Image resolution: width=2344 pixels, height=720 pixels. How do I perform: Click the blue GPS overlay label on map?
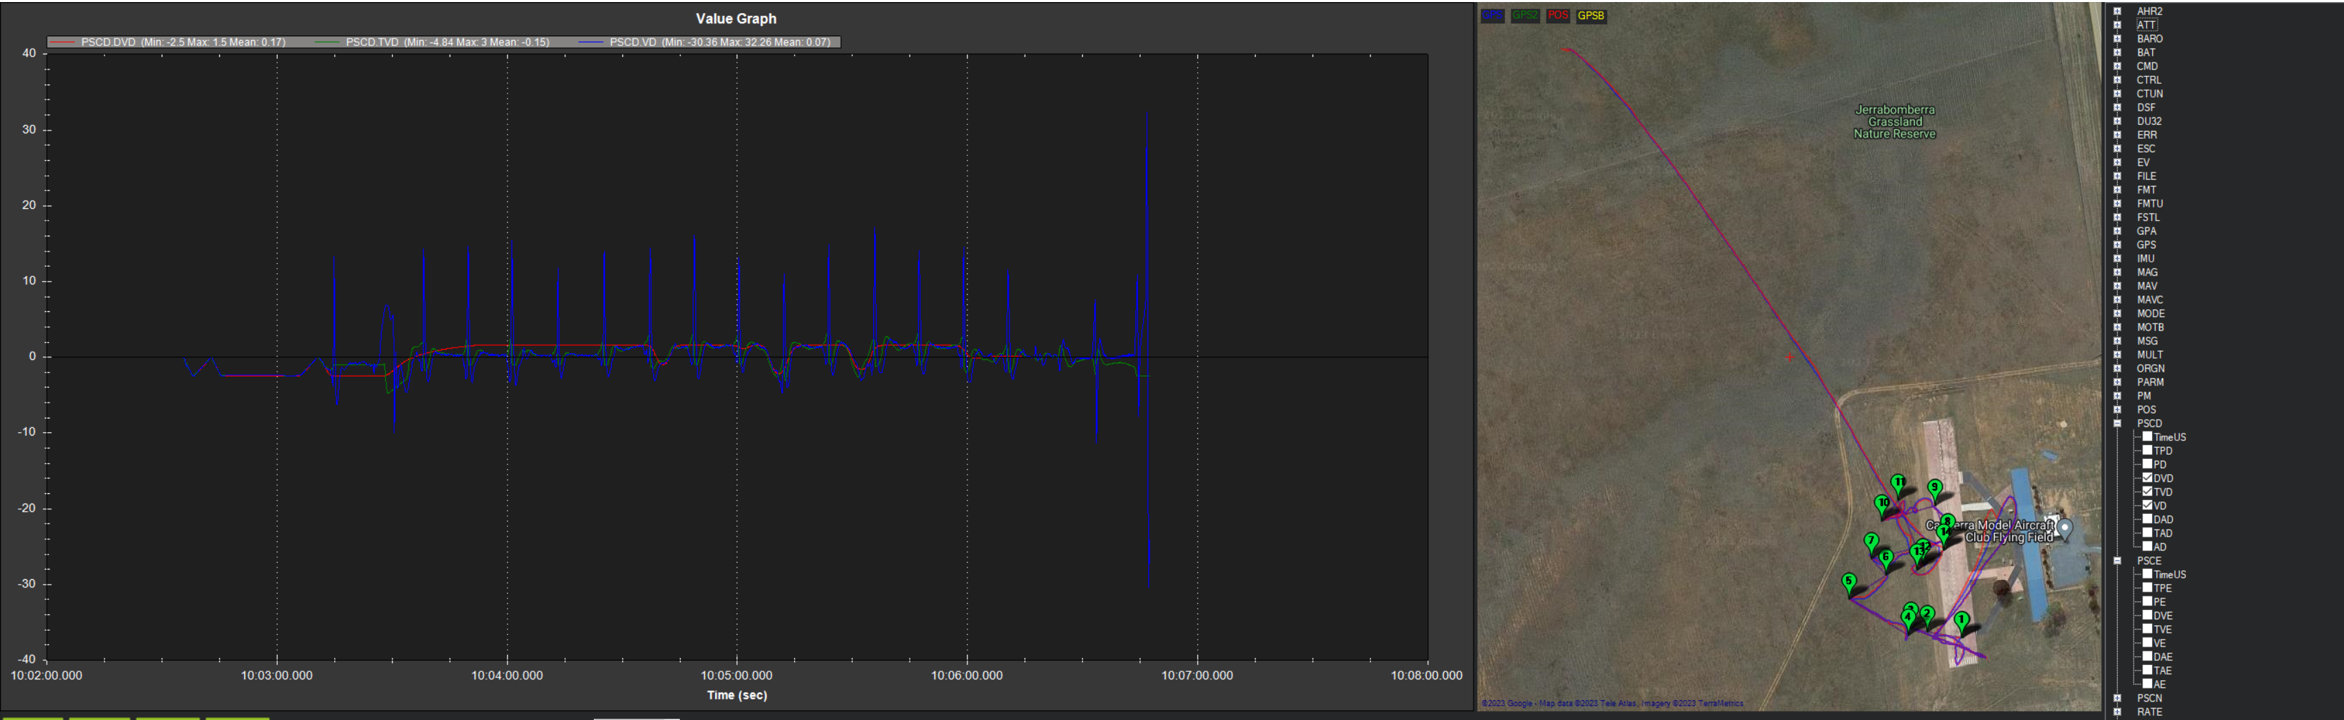(x=1493, y=15)
